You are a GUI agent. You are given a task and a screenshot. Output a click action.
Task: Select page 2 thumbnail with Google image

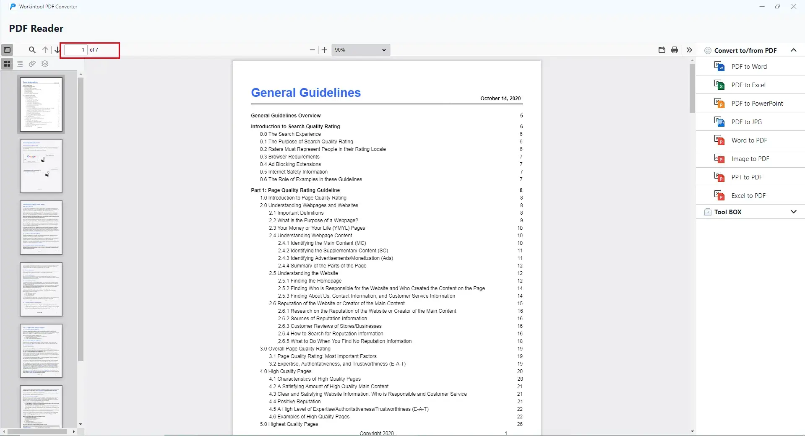tap(41, 166)
